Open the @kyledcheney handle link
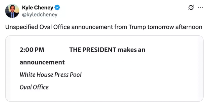 pos(40,14)
